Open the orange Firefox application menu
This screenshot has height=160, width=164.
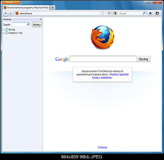click(x=11, y=2)
